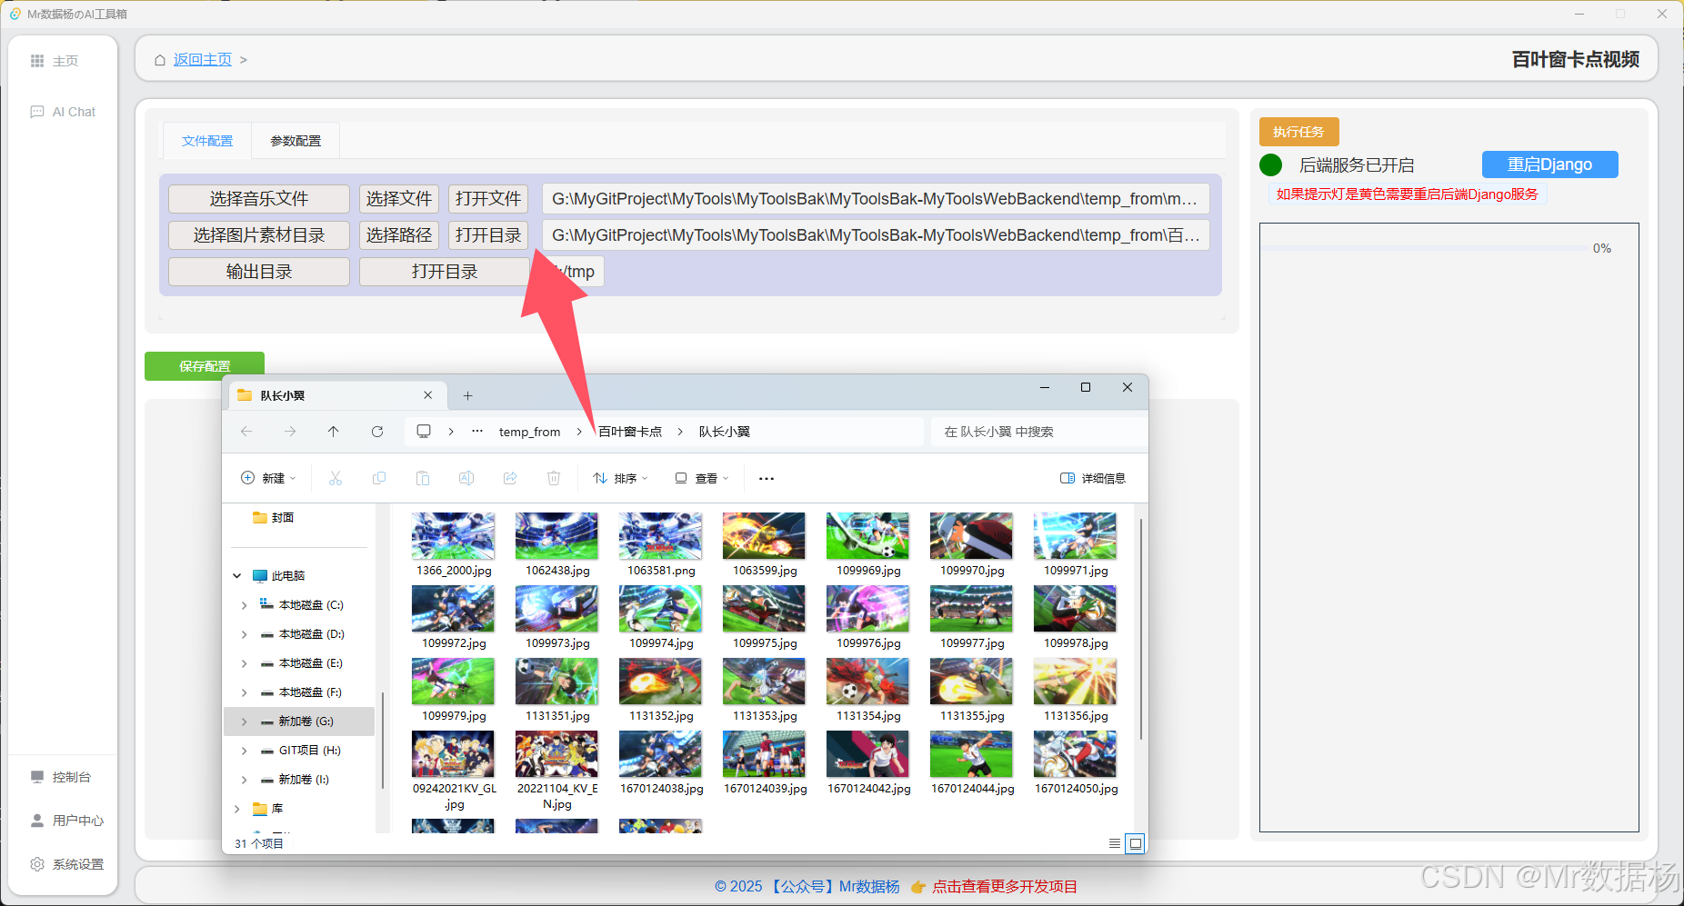Open the Explorer more options ellipsis menu
The image size is (1684, 906).
click(x=767, y=478)
